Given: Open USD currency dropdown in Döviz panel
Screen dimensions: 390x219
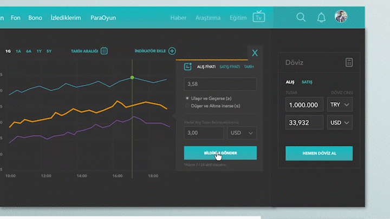Looking at the screenshot, I should pos(340,122).
